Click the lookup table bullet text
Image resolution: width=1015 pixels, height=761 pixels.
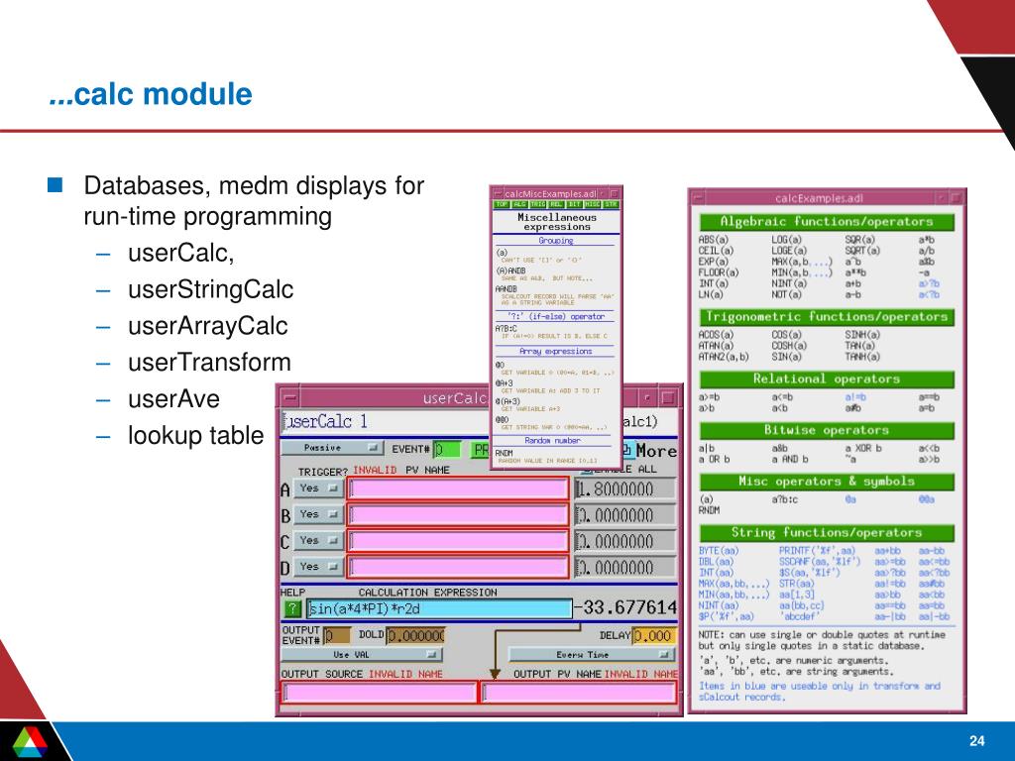pos(195,436)
